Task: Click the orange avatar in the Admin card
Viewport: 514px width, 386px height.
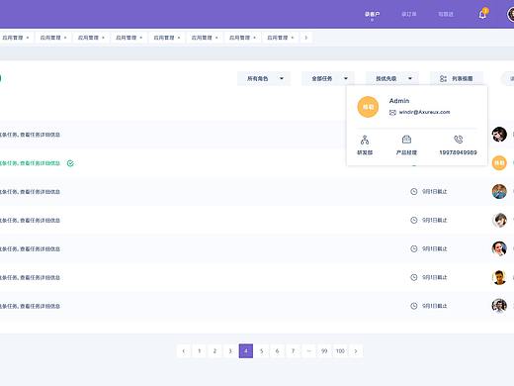Action: click(x=368, y=107)
